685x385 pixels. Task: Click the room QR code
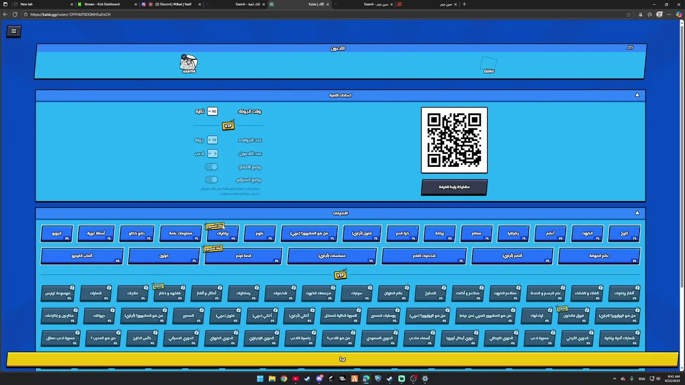pos(454,140)
